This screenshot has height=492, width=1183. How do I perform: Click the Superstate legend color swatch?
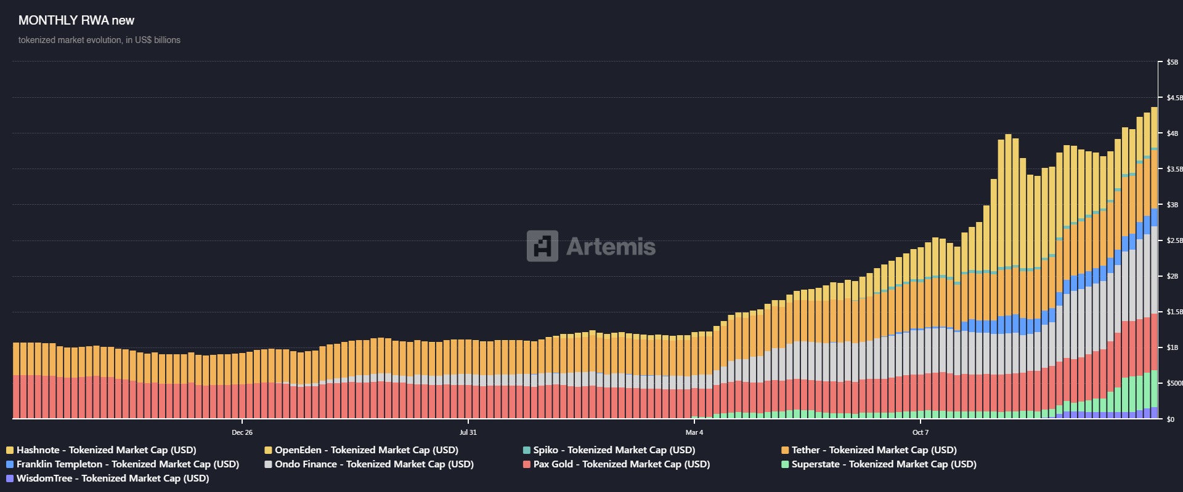coord(785,464)
